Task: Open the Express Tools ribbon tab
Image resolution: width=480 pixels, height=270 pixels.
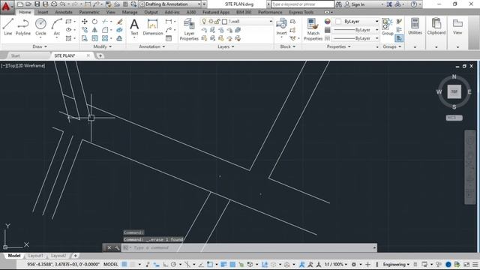Action: pyautogui.click(x=301, y=12)
